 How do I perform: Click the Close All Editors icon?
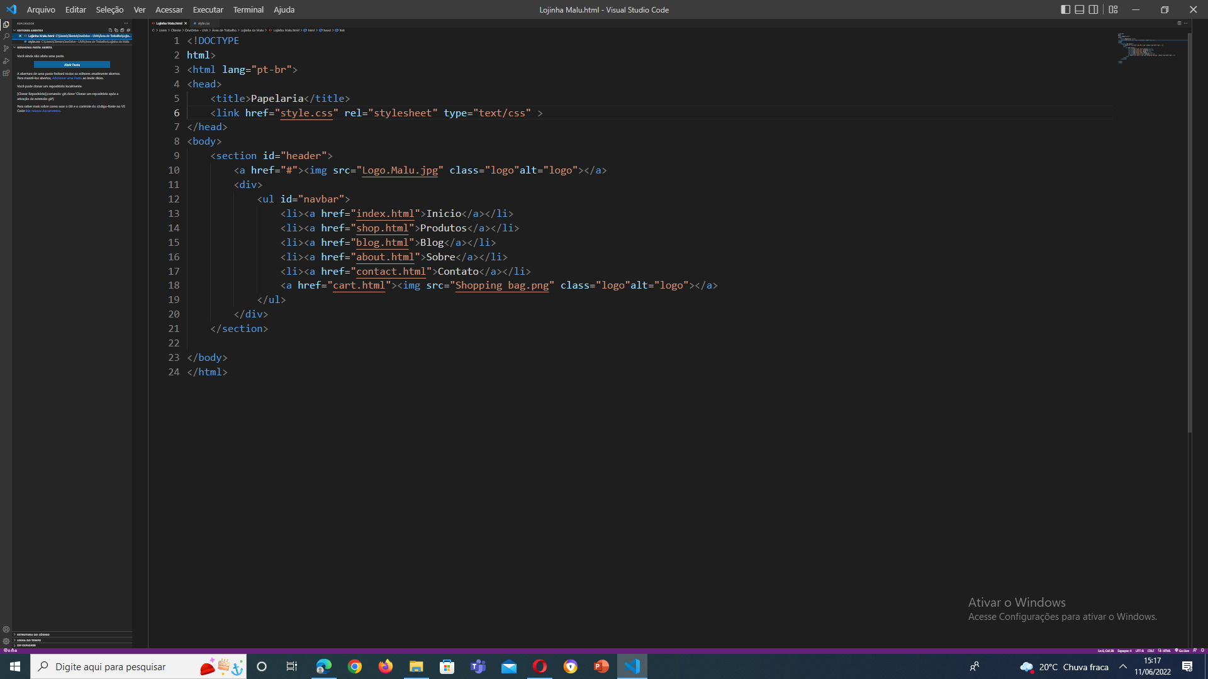tap(128, 30)
